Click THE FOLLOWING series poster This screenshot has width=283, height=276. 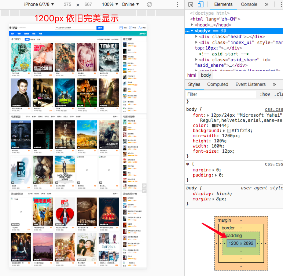(x=87, y=212)
